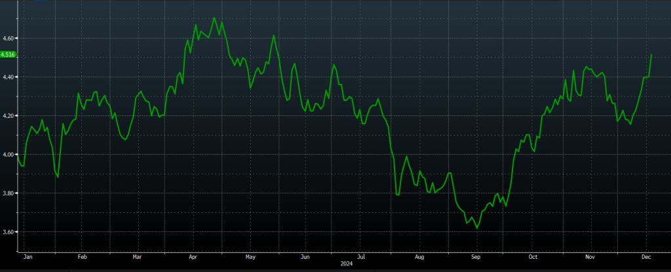This screenshot has height=272, width=671.
Task: Click the 4.20 y-axis label
Action: click(x=9, y=115)
